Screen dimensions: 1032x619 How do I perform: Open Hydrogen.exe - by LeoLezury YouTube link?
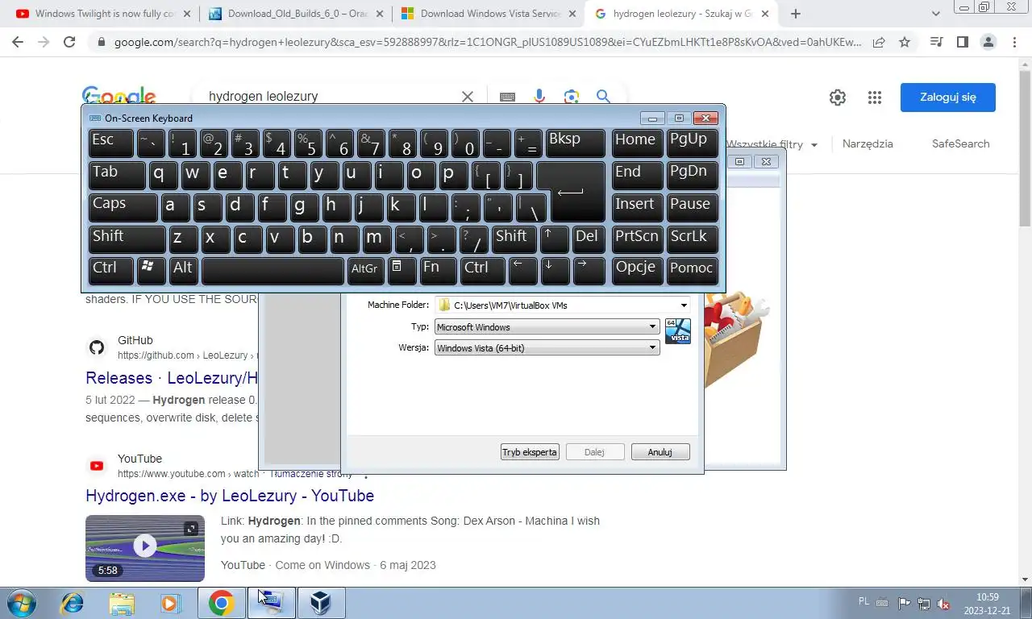point(230,496)
